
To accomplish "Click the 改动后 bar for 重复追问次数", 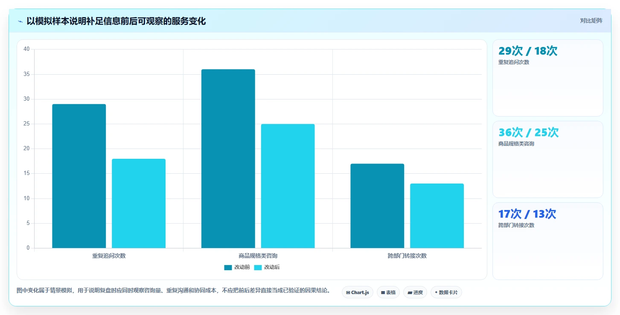I will [139, 203].
